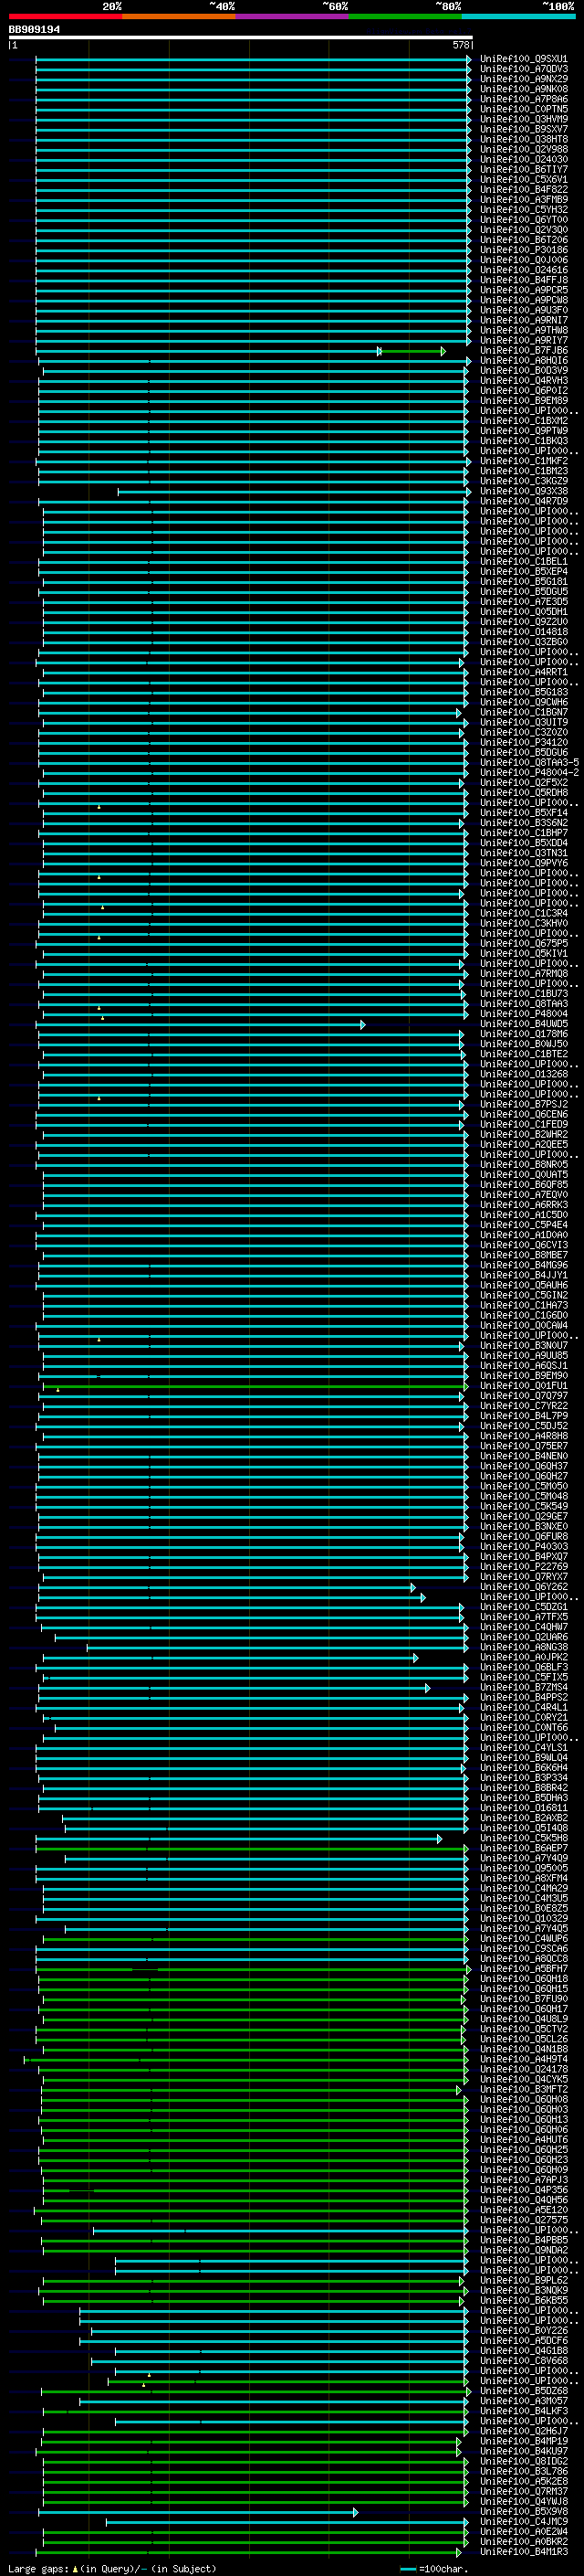Click the UniRef100_A9RIY7 label
Screen dimensions: 584x2576
(x=523, y=341)
